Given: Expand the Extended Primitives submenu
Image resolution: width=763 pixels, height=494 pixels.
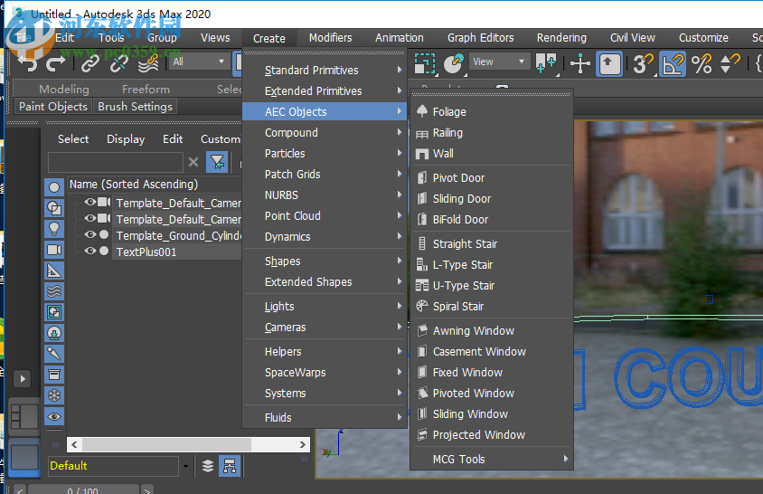Looking at the screenshot, I should point(325,91).
